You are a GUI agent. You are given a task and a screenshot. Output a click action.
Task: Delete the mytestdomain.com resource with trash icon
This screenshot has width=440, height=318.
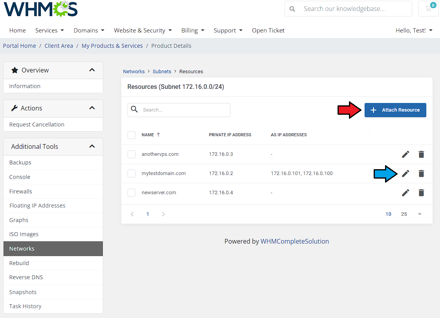click(421, 173)
